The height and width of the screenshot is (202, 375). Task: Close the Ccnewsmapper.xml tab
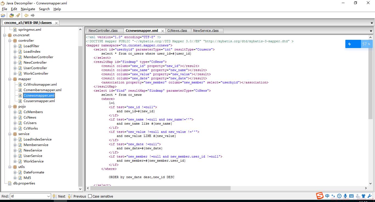click(x=163, y=31)
